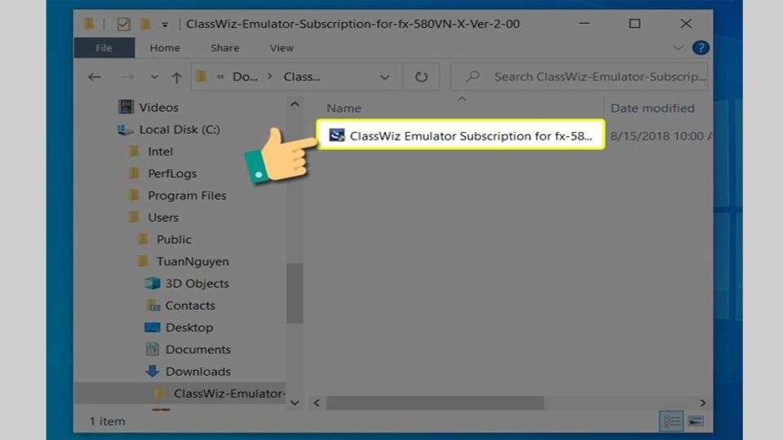Click the Do... breadcrumb in address bar

coord(246,77)
